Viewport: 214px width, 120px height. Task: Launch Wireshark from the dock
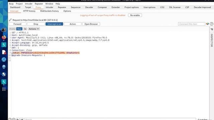pyautogui.click(x=4, y=59)
